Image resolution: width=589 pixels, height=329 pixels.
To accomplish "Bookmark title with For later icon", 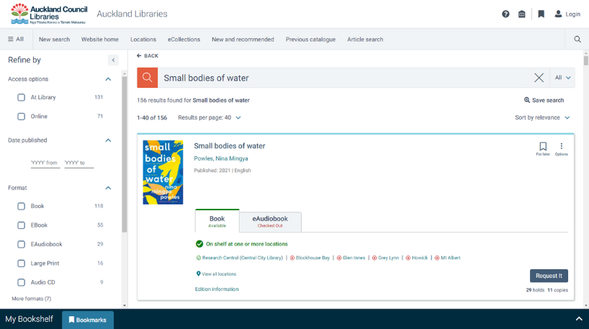I will coord(543,149).
